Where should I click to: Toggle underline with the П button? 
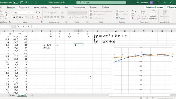click(x=20, y=17)
